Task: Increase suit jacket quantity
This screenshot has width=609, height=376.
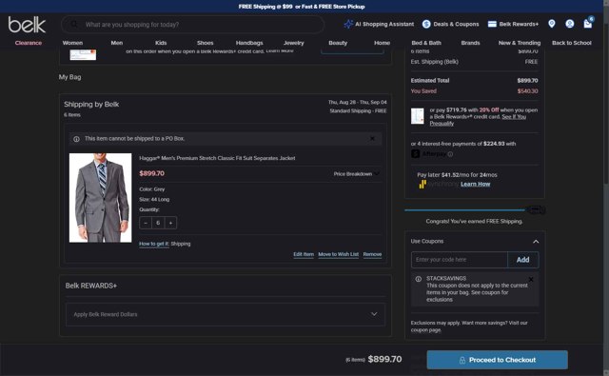Action: [x=170, y=223]
